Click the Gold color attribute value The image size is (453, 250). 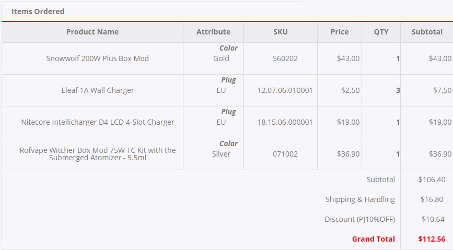[x=221, y=58]
